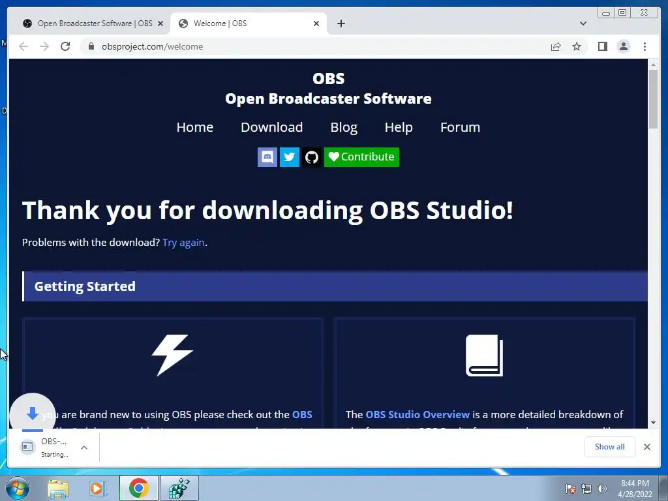This screenshot has height=501, width=668.
Task: Open the Help navigation item
Action: 399,127
